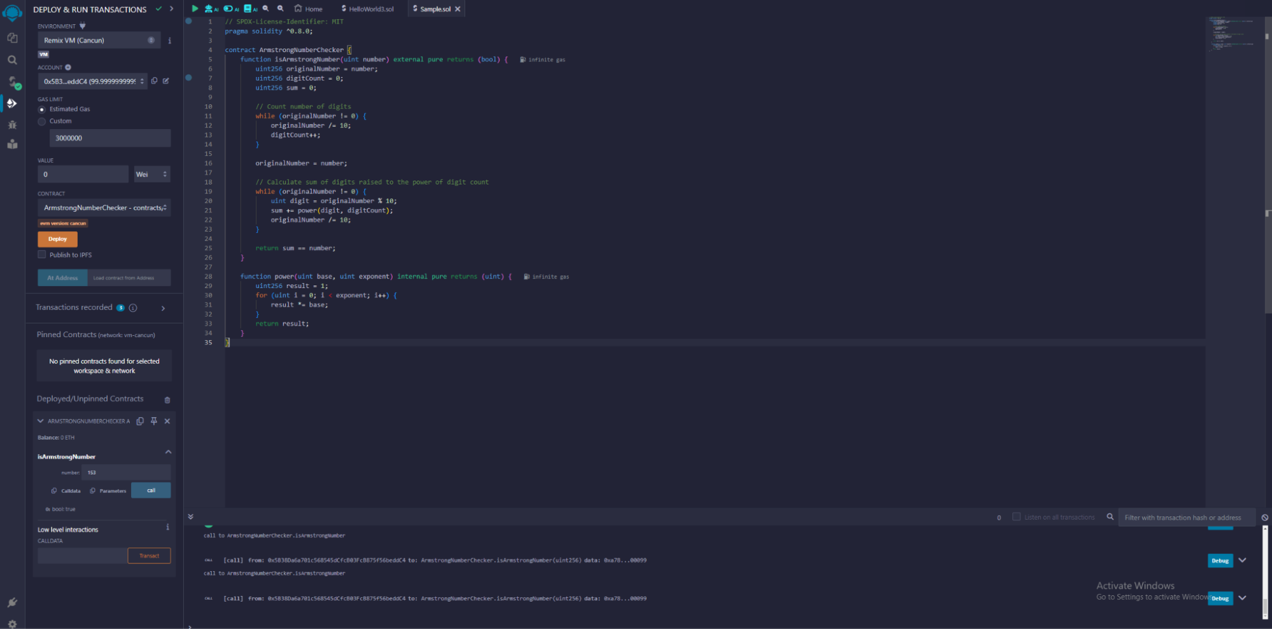Click the zoom out magnifier icon
The height and width of the screenshot is (629, 1272).
[x=266, y=9]
